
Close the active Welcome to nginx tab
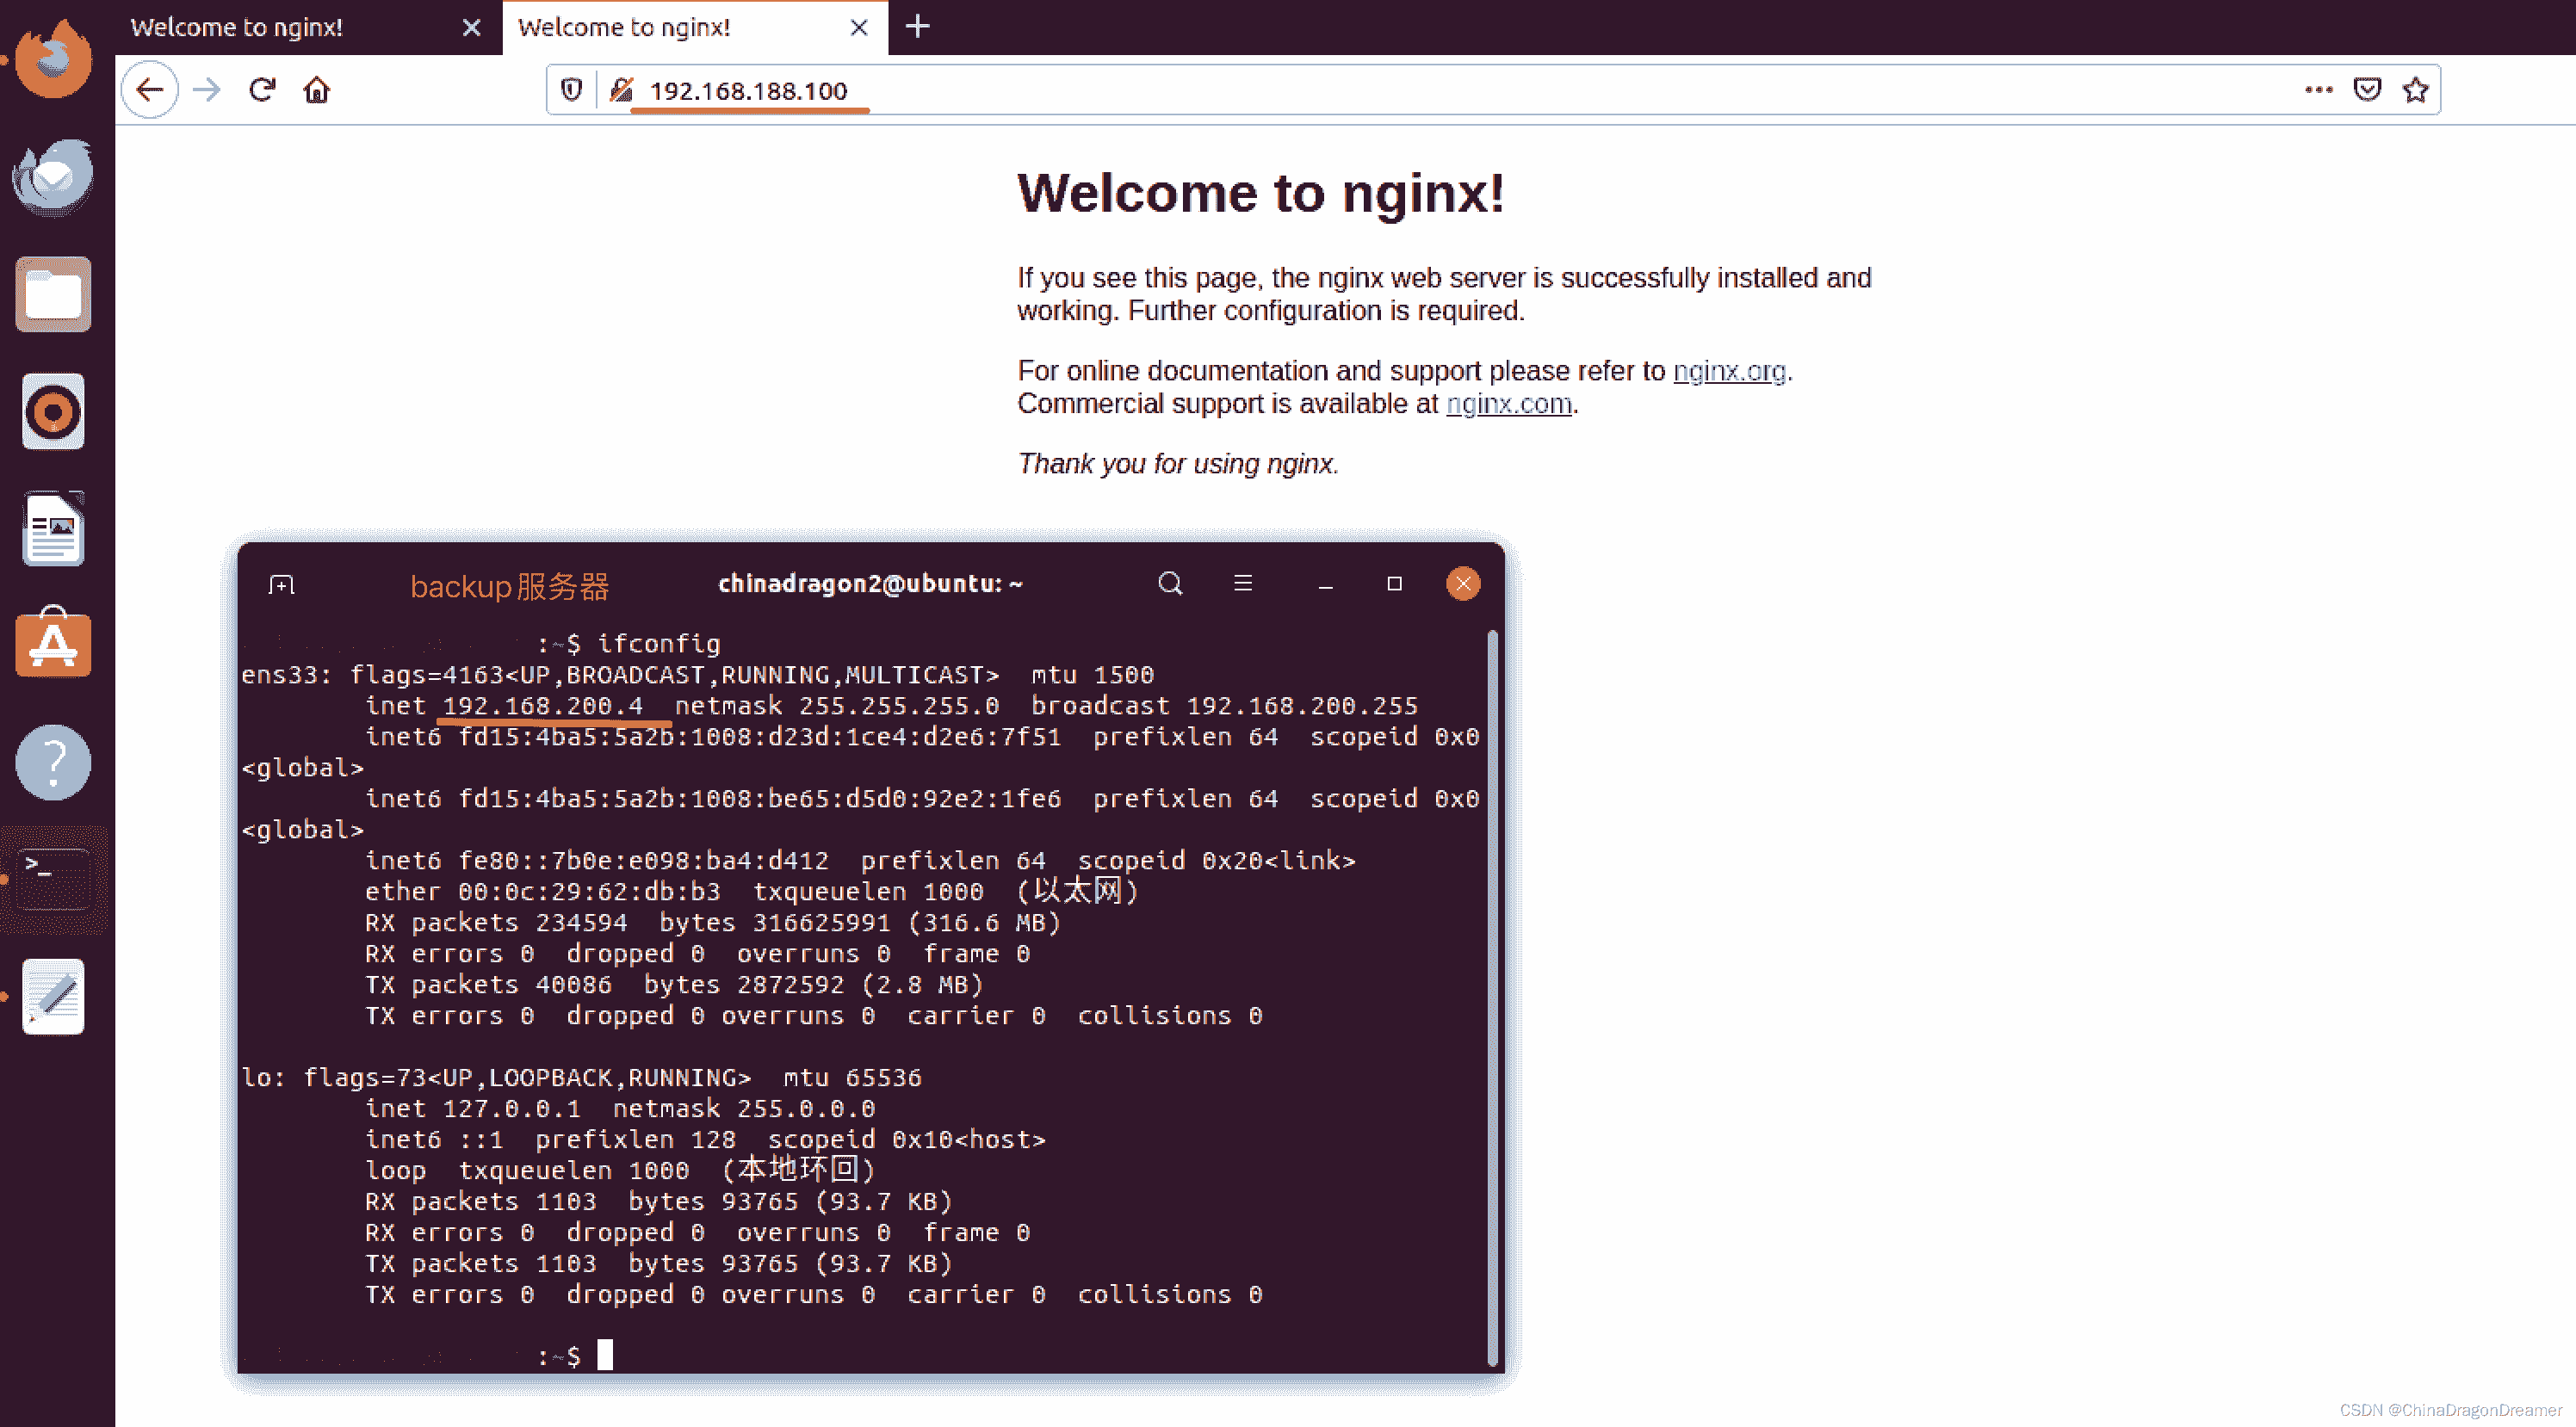[x=858, y=28]
